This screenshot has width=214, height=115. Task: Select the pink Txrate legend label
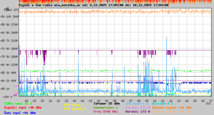[137, 108]
